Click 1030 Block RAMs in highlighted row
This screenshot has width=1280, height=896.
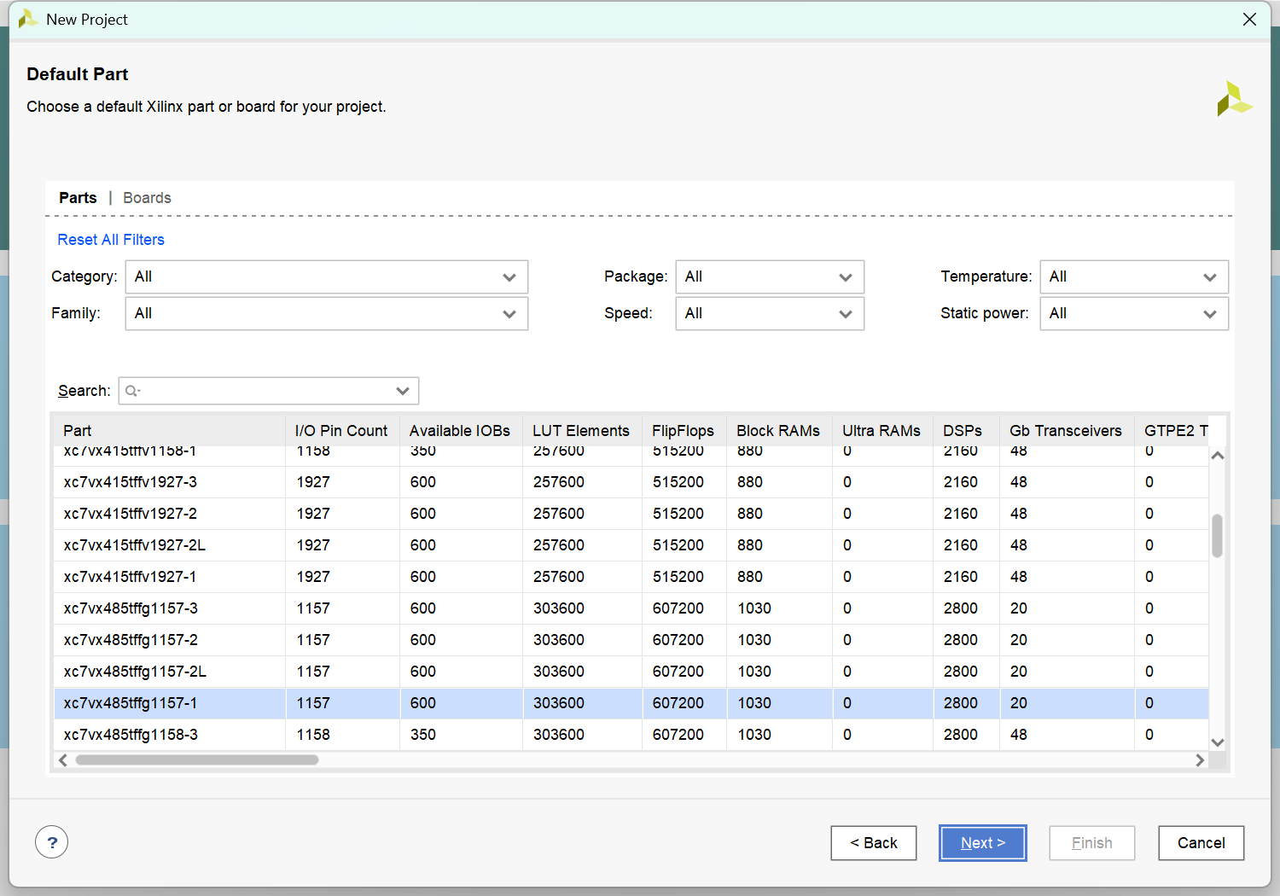click(x=754, y=703)
